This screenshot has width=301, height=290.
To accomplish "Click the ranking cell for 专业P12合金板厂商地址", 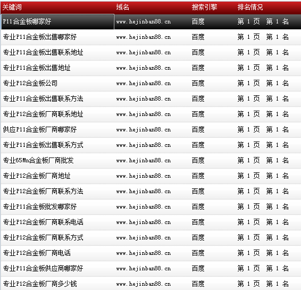I will (x=263, y=176).
